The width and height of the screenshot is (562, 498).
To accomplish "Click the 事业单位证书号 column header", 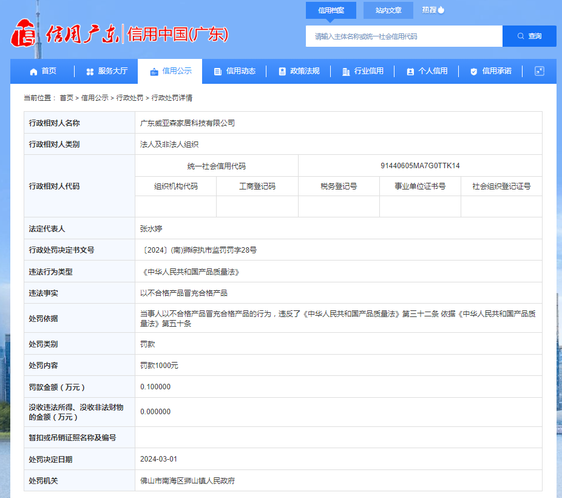I will (x=420, y=186).
